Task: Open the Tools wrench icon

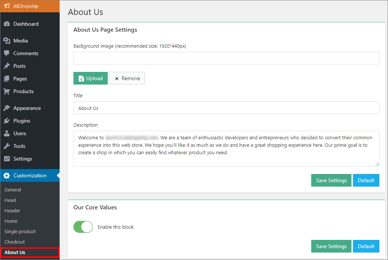Action: coord(7,146)
